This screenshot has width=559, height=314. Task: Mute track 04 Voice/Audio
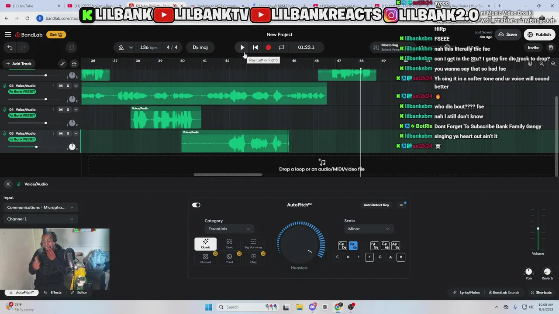coord(61,109)
